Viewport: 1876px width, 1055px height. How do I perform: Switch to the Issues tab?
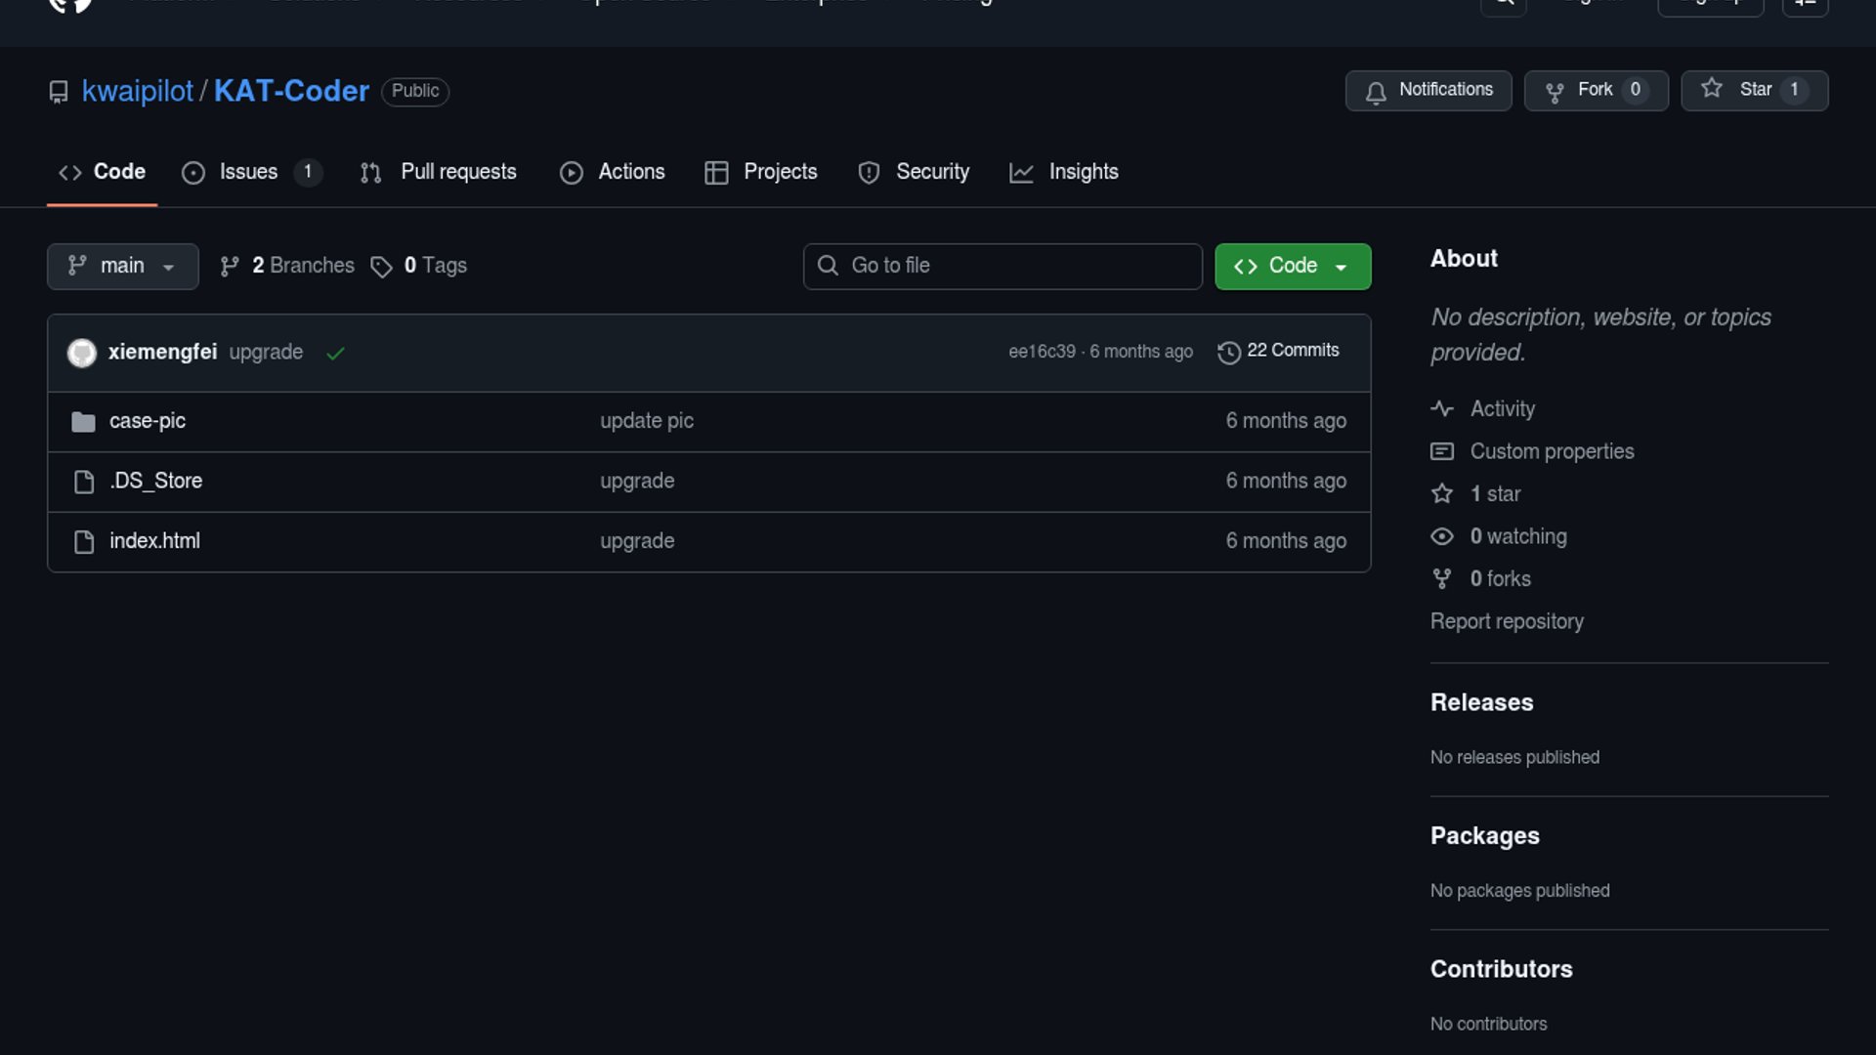248,172
